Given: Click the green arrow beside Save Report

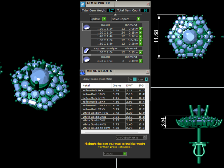Looking at the screenshot, I should tap(139, 19).
